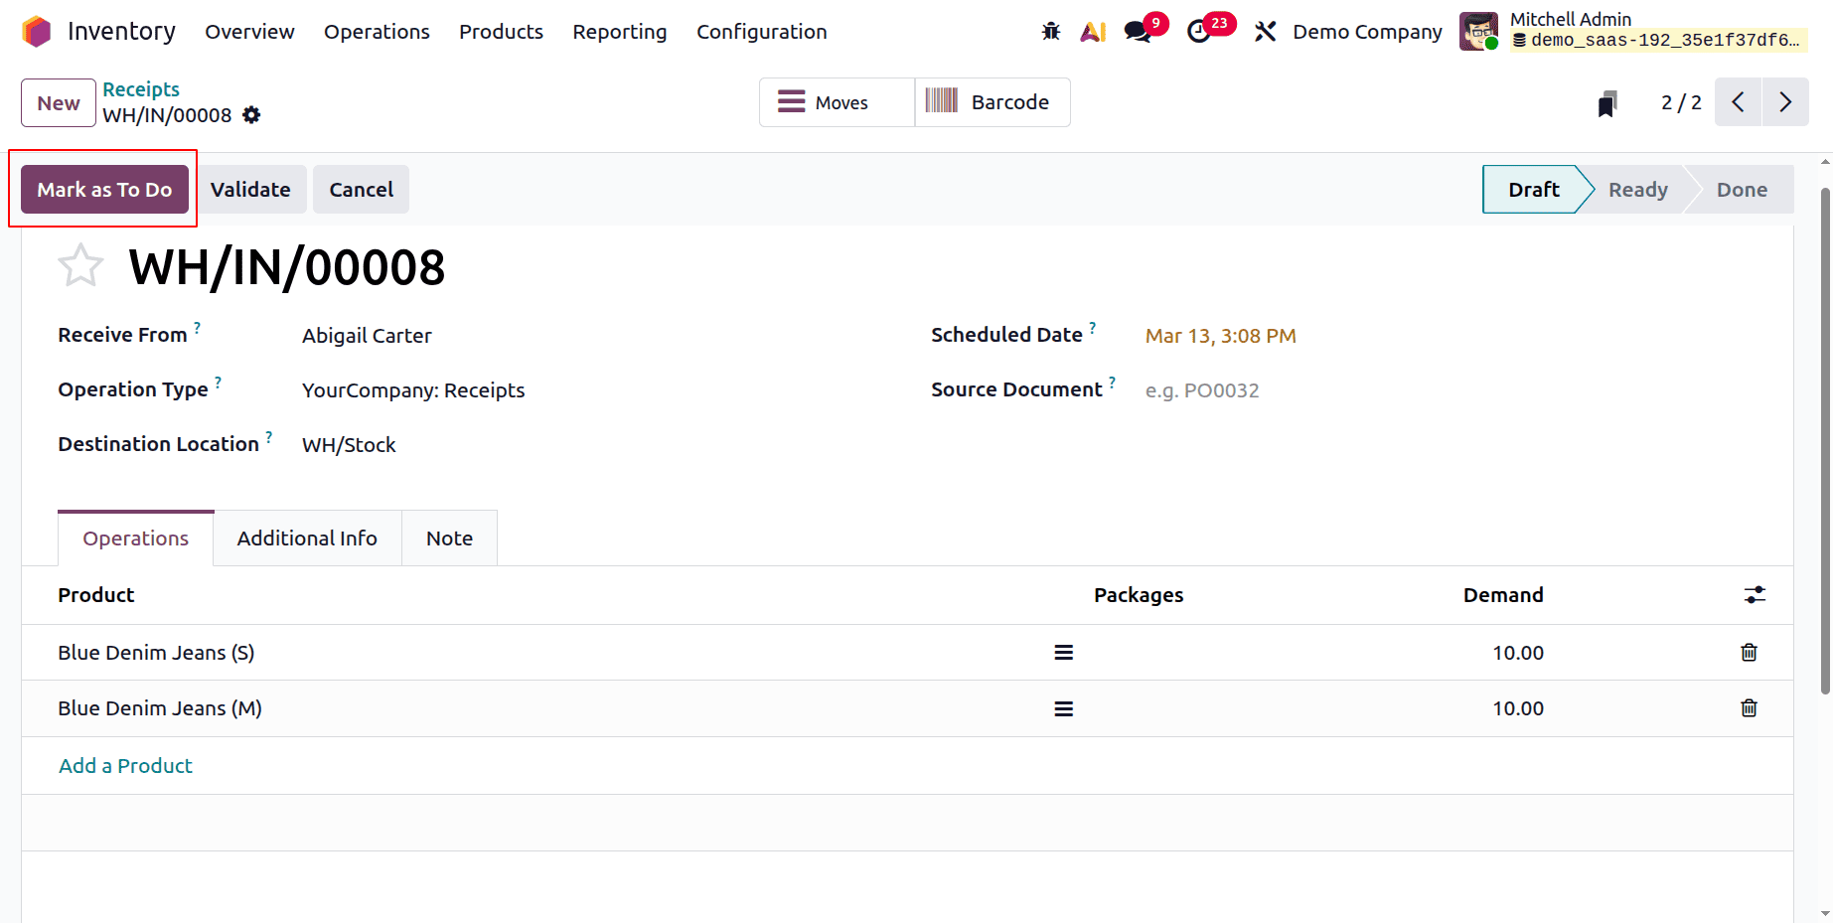
Task: Toggle the record bookmark icon
Action: [1608, 101]
